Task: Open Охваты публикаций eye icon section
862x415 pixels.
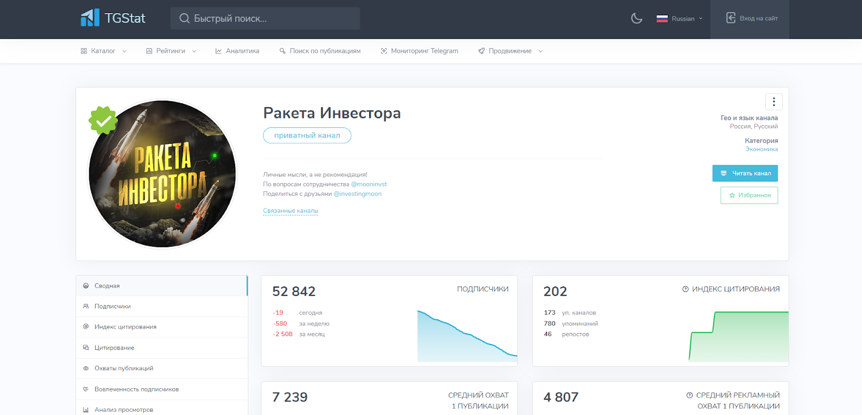Action: pyautogui.click(x=86, y=369)
